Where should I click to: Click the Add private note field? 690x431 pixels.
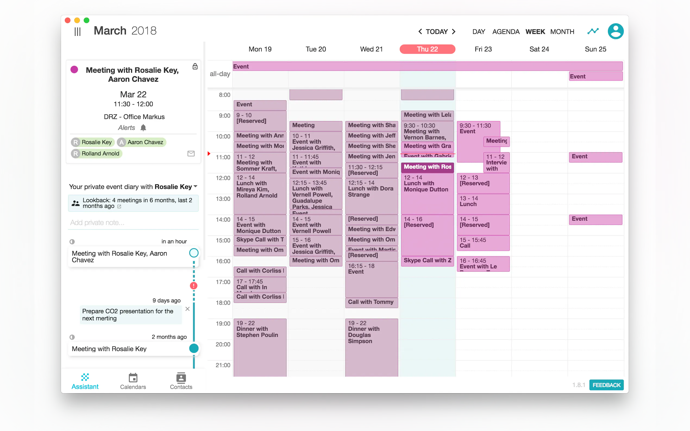(133, 223)
